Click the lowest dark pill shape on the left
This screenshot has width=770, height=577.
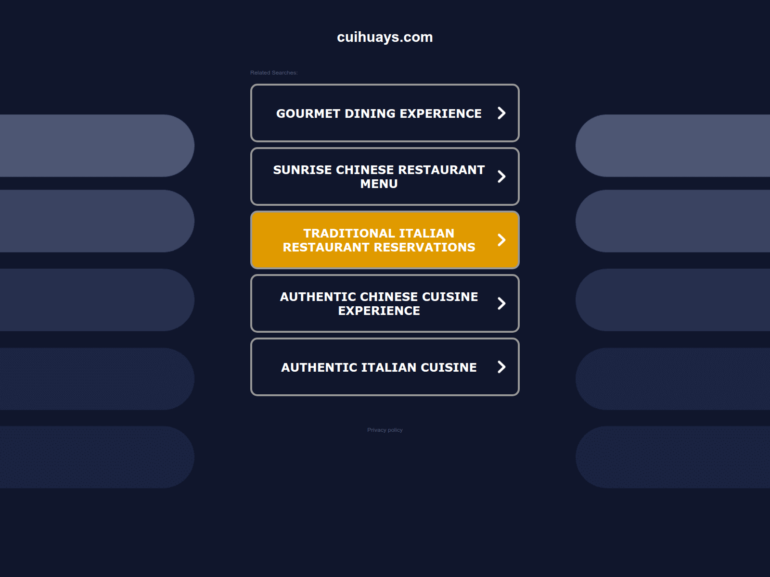[96, 457]
